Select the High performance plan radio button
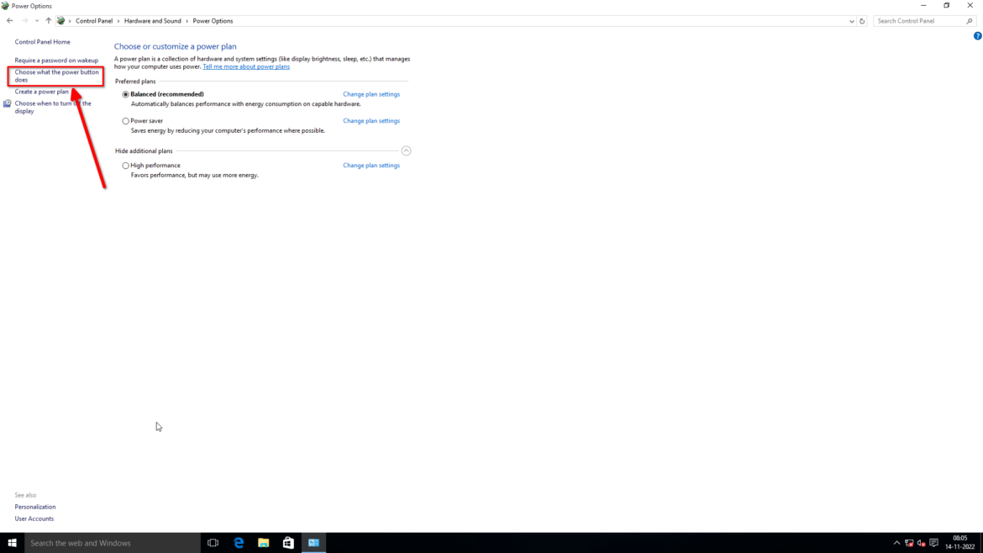Screen dimensions: 983x553 (x=126, y=166)
